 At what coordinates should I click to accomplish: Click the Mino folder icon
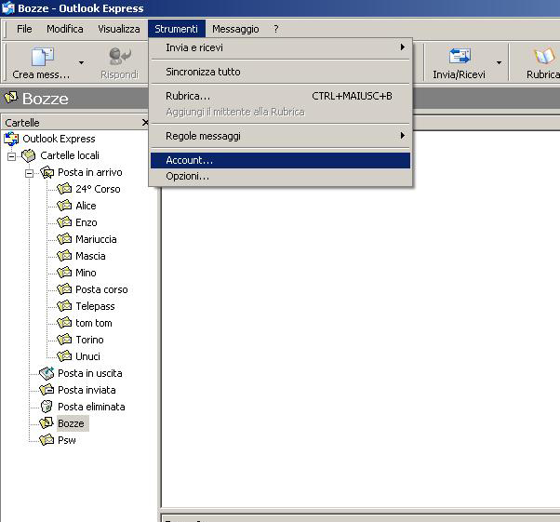click(64, 273)
